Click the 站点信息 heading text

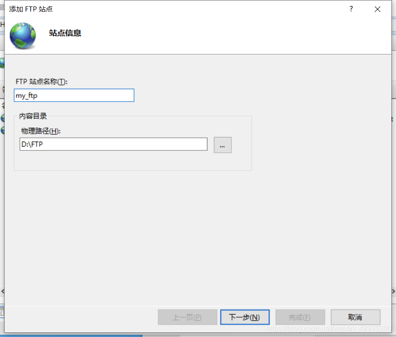pos(65,33)
